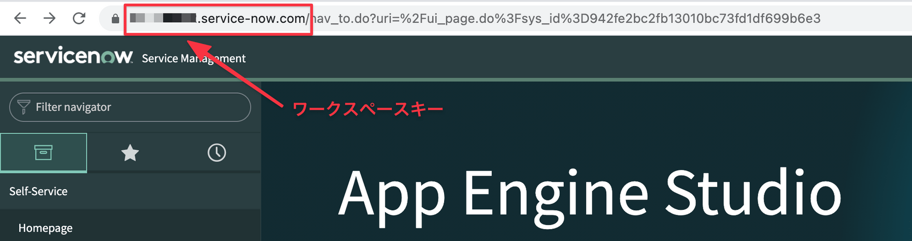The width and height of the screenshot is (912, 241).
Task: Switch to the Favorites star tab
Action: [130, 152]
